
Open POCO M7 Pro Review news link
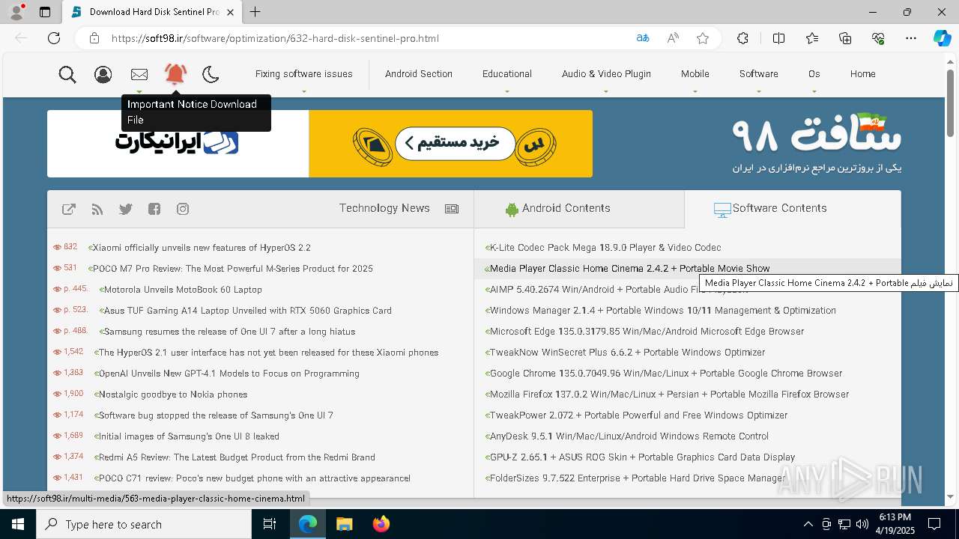[x=232, y=269]
